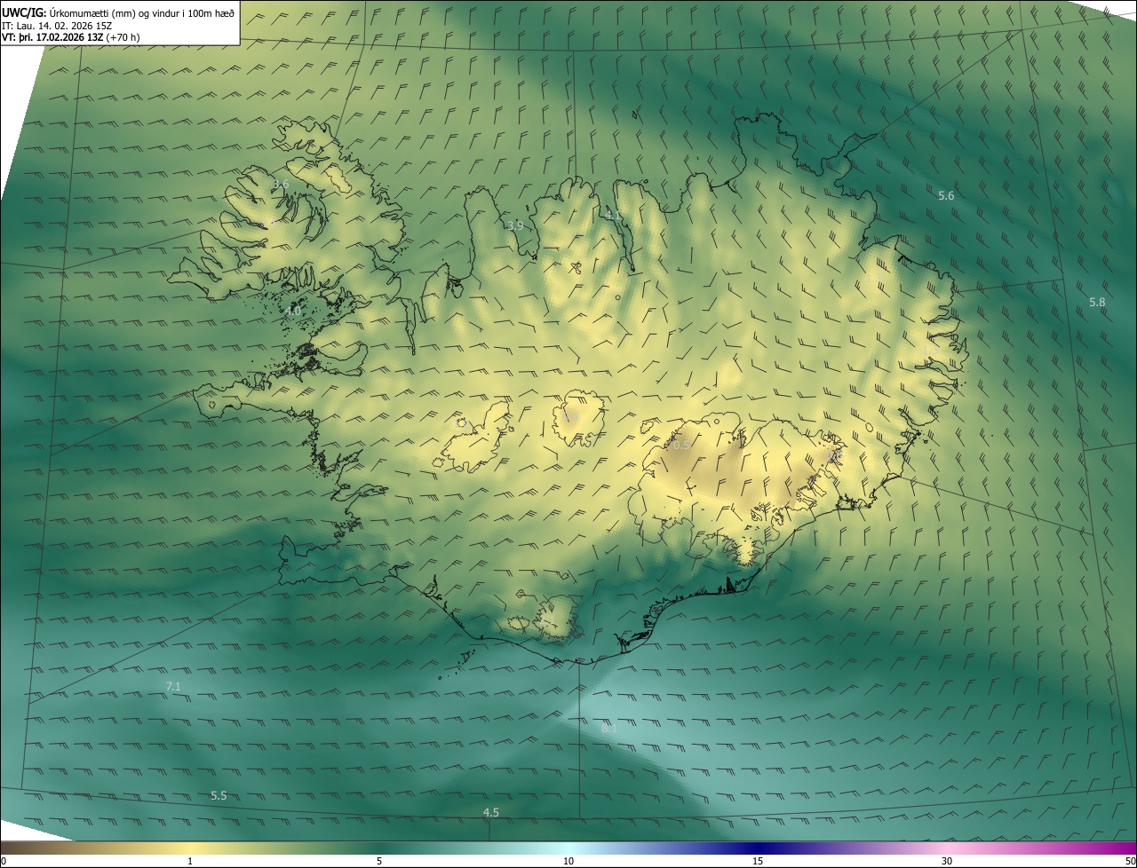1137x868 pixels.
Task: Click the map value label '4.0'
Action: pyautogui.click(x=293, y=312)
